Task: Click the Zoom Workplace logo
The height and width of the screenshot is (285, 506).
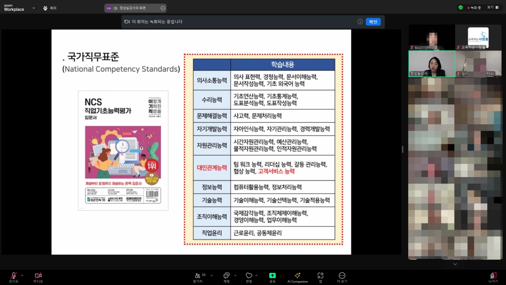Action: [x=14, y=8]
